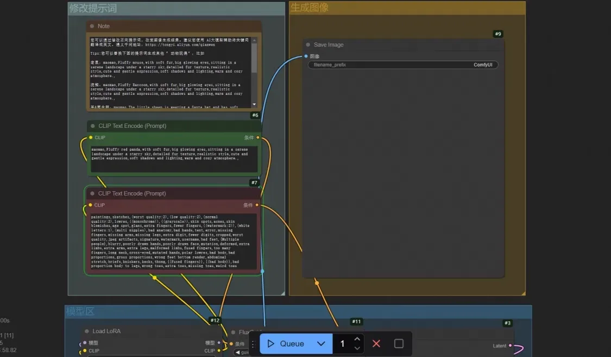The width and height of the screenshot is (611, 357).
Task: Click the Note node title bar
Action: (x=174, y=26)
